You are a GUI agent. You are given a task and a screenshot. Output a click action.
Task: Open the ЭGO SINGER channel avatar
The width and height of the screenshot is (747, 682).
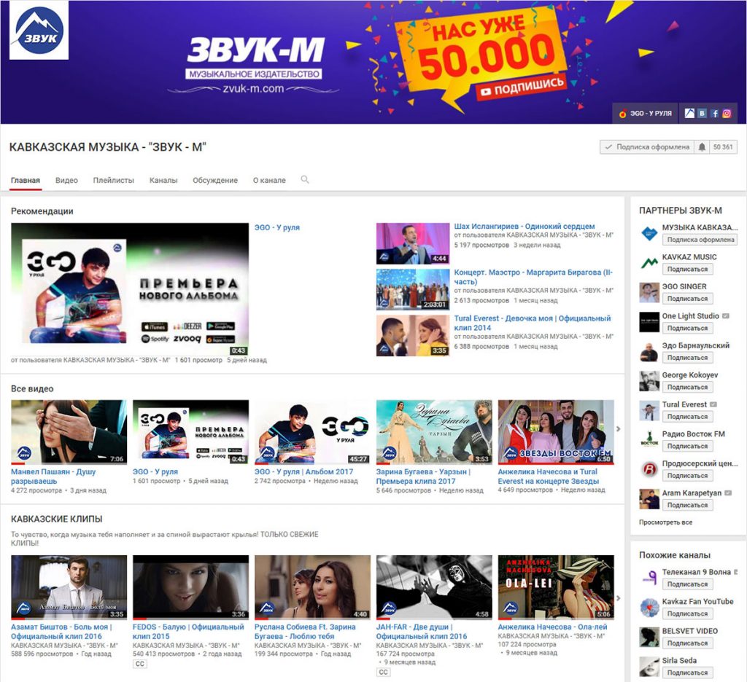(649, 292)
